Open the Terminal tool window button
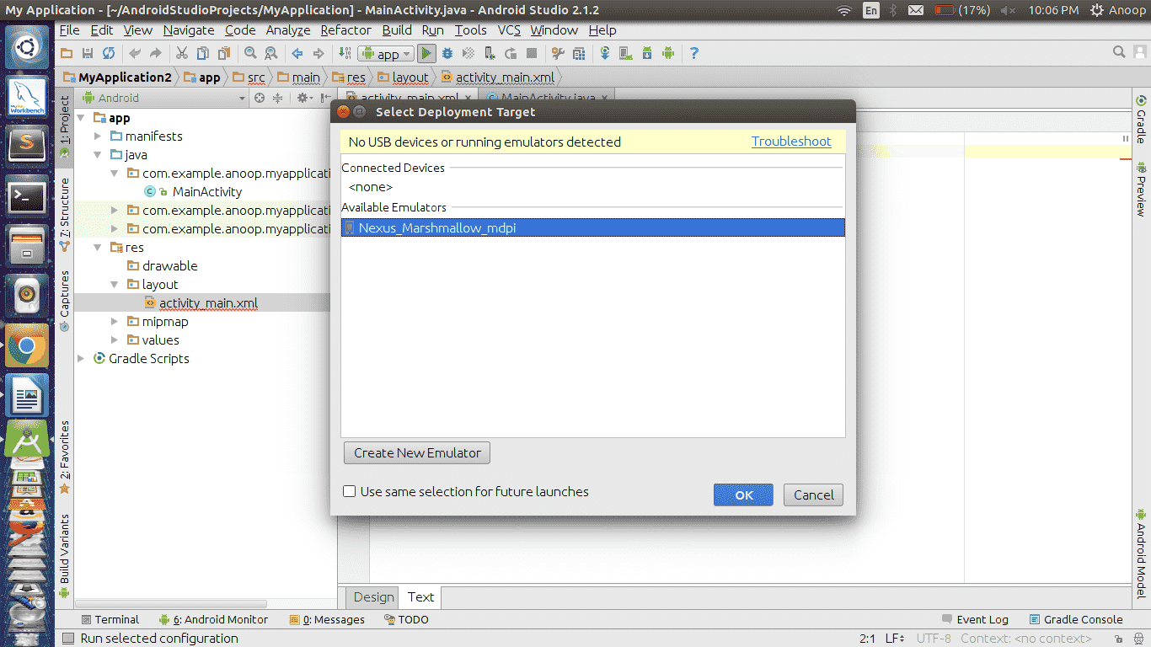 [x=110, y=619]
